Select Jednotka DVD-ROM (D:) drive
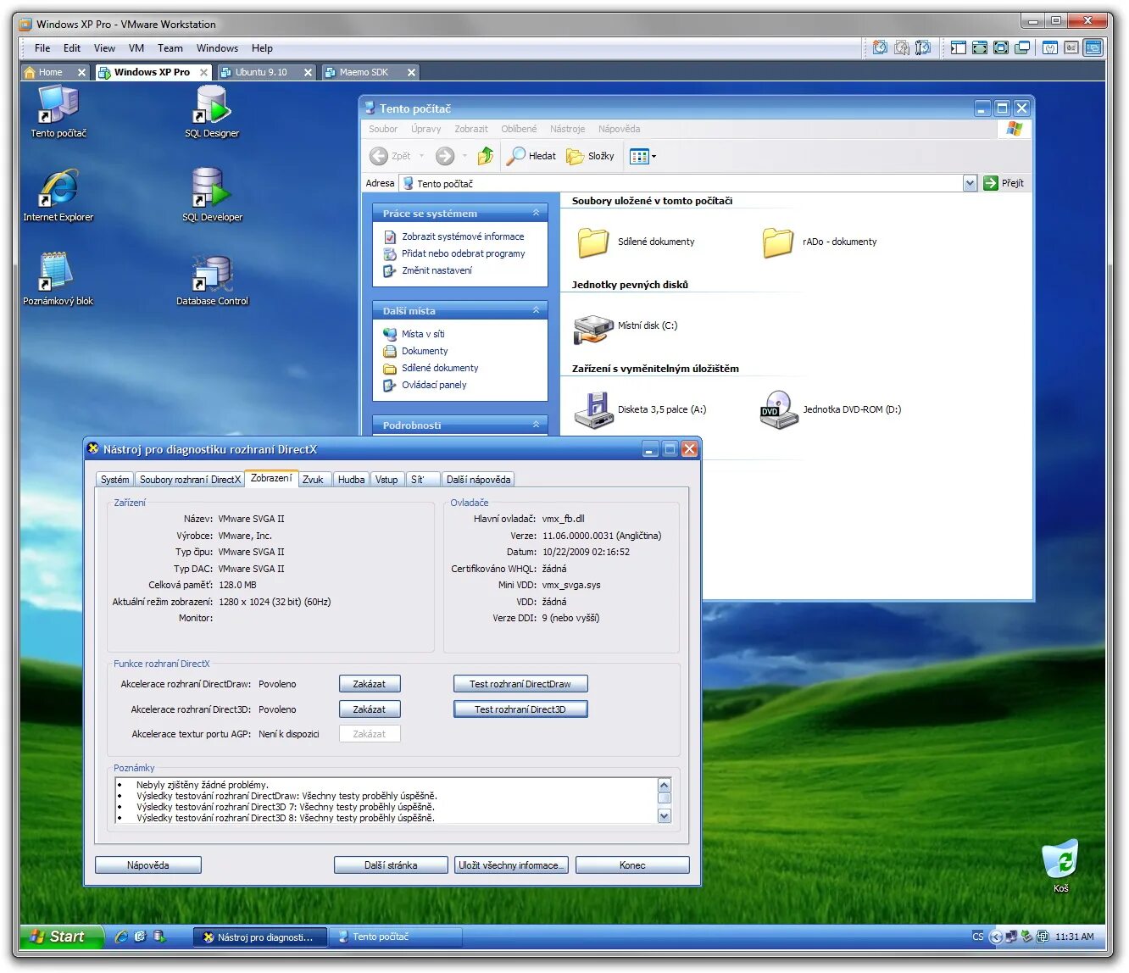Image resolution: width=1129 pixels, height=973 pixels. (x=831, y=409)
